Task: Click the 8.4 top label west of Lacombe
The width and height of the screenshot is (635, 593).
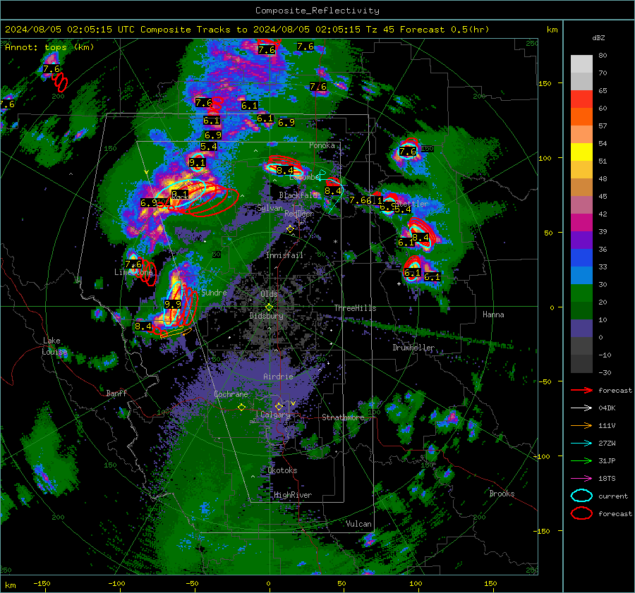Action: click(285, 171)
